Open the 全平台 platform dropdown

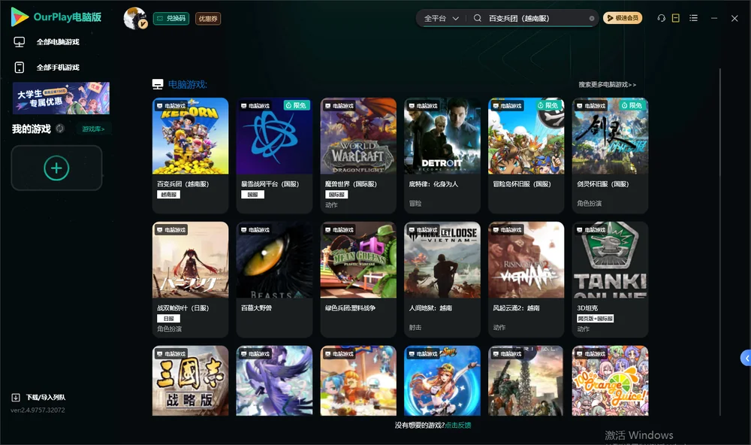coord(442,18)
